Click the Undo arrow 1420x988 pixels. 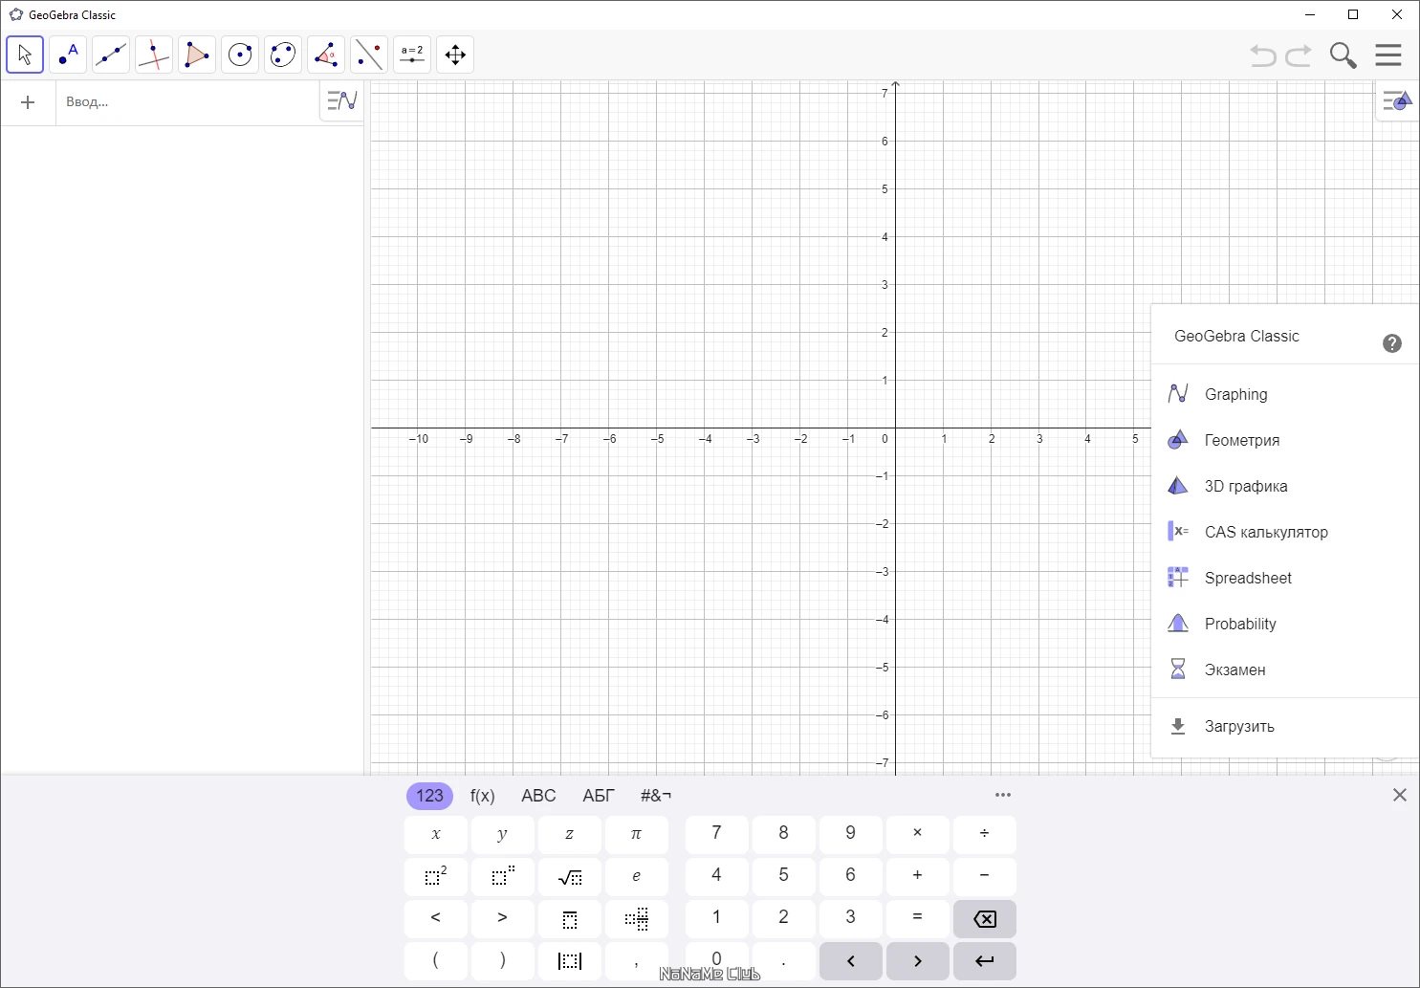click(1263, 55)
